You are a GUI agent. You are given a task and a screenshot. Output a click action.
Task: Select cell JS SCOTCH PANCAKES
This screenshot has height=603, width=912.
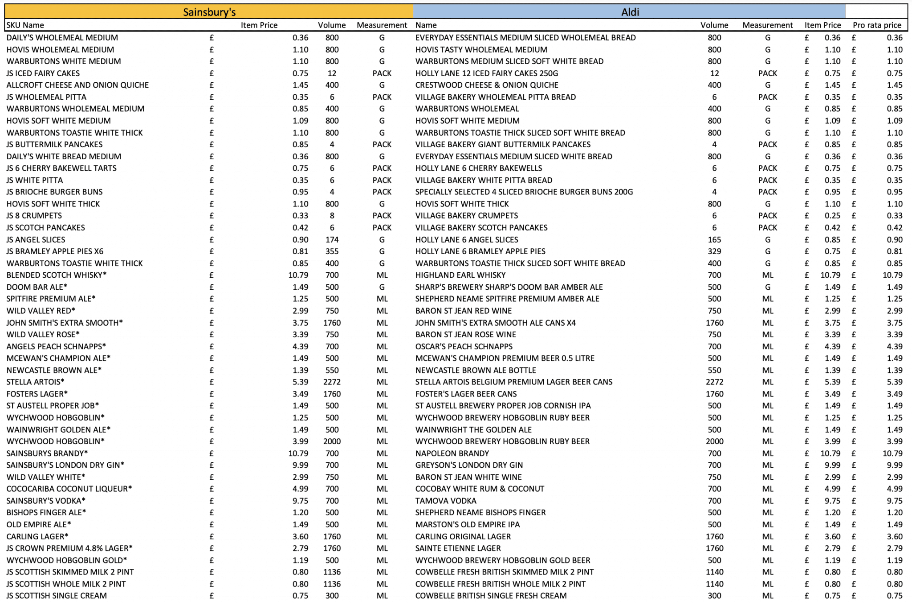point(45,228)
